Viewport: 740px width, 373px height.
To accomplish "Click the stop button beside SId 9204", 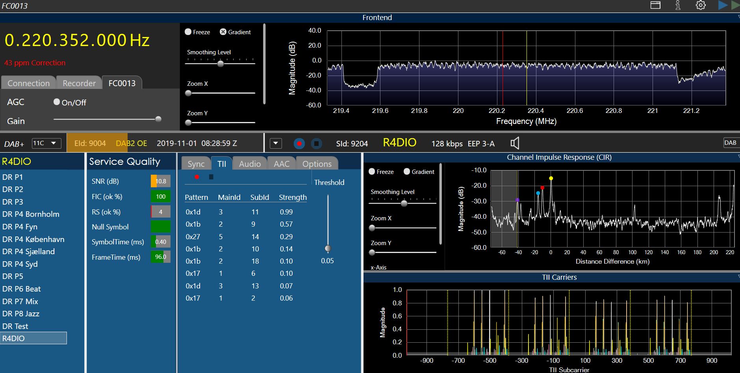I will pos(316,144).
